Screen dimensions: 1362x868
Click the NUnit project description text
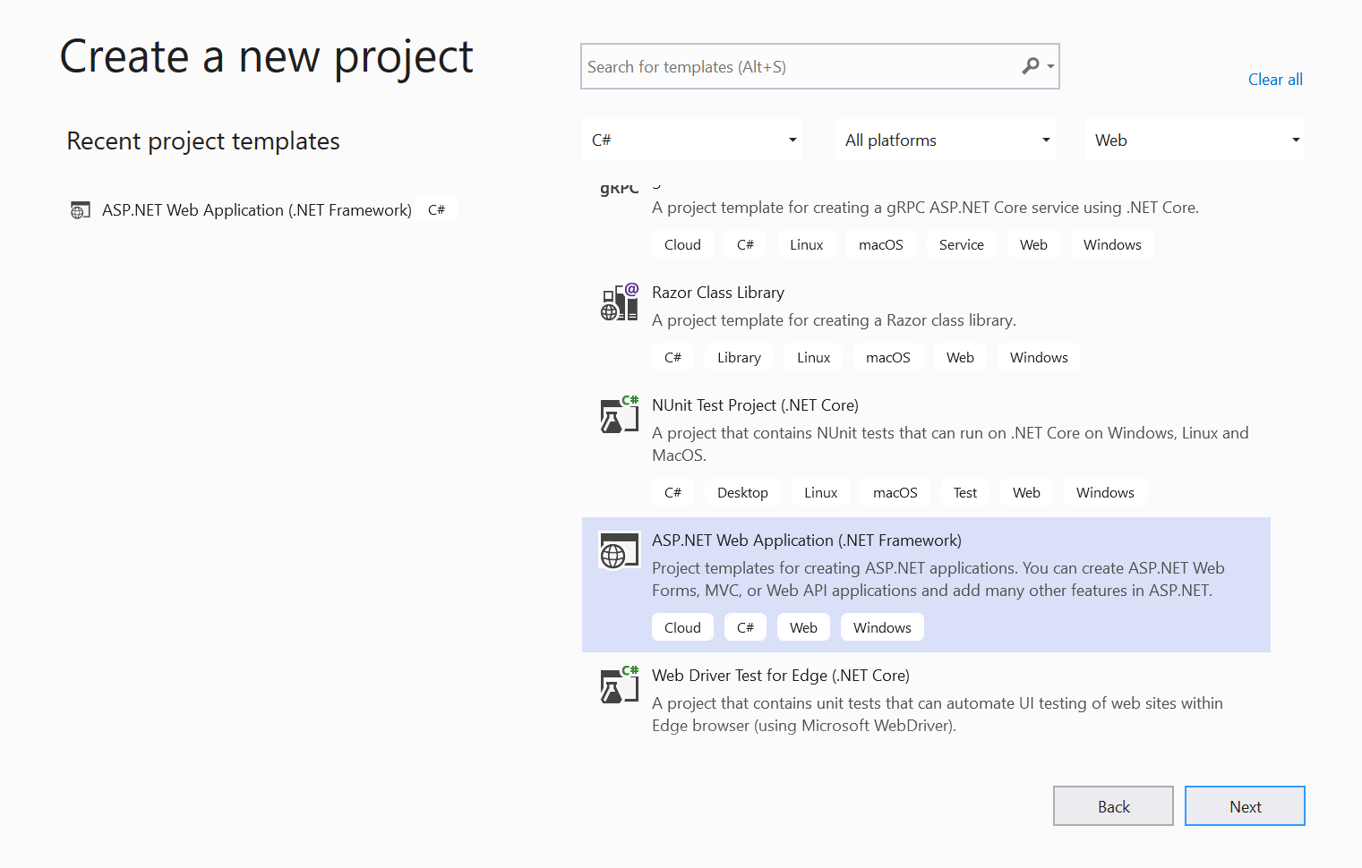[950, 444]
